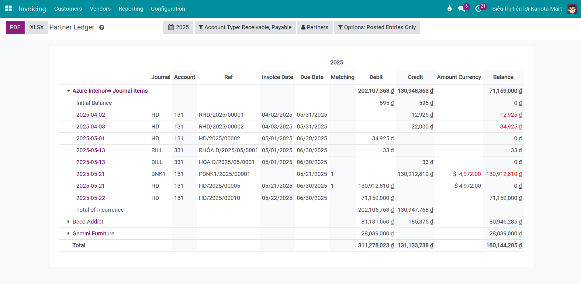
Task: Open the company switcher Siêu thị tiện lợi Kanota Mart
Action: pyautogui.click(x=527, y=9)
